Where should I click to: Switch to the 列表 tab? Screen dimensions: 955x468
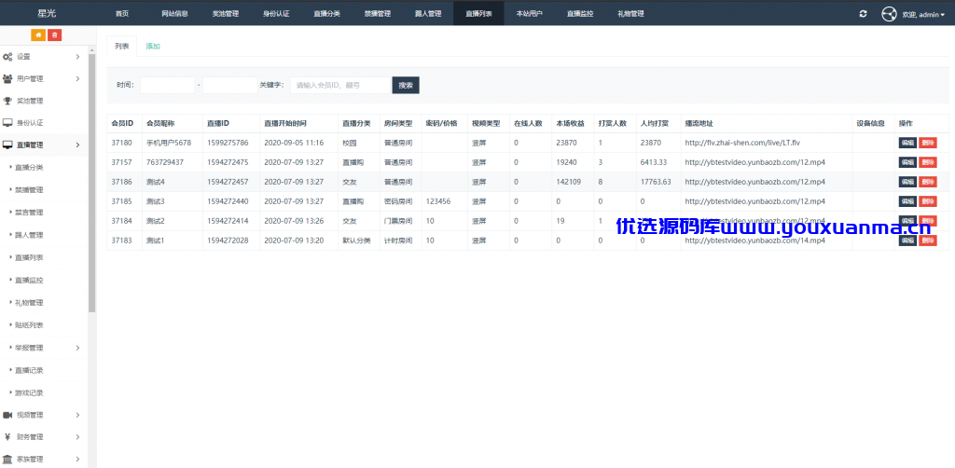(x=122, y=47)
